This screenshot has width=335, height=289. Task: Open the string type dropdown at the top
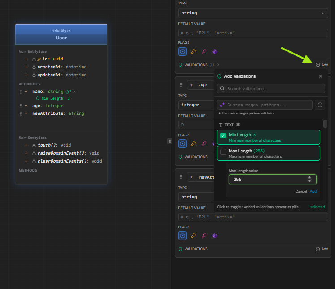point(253,13)
